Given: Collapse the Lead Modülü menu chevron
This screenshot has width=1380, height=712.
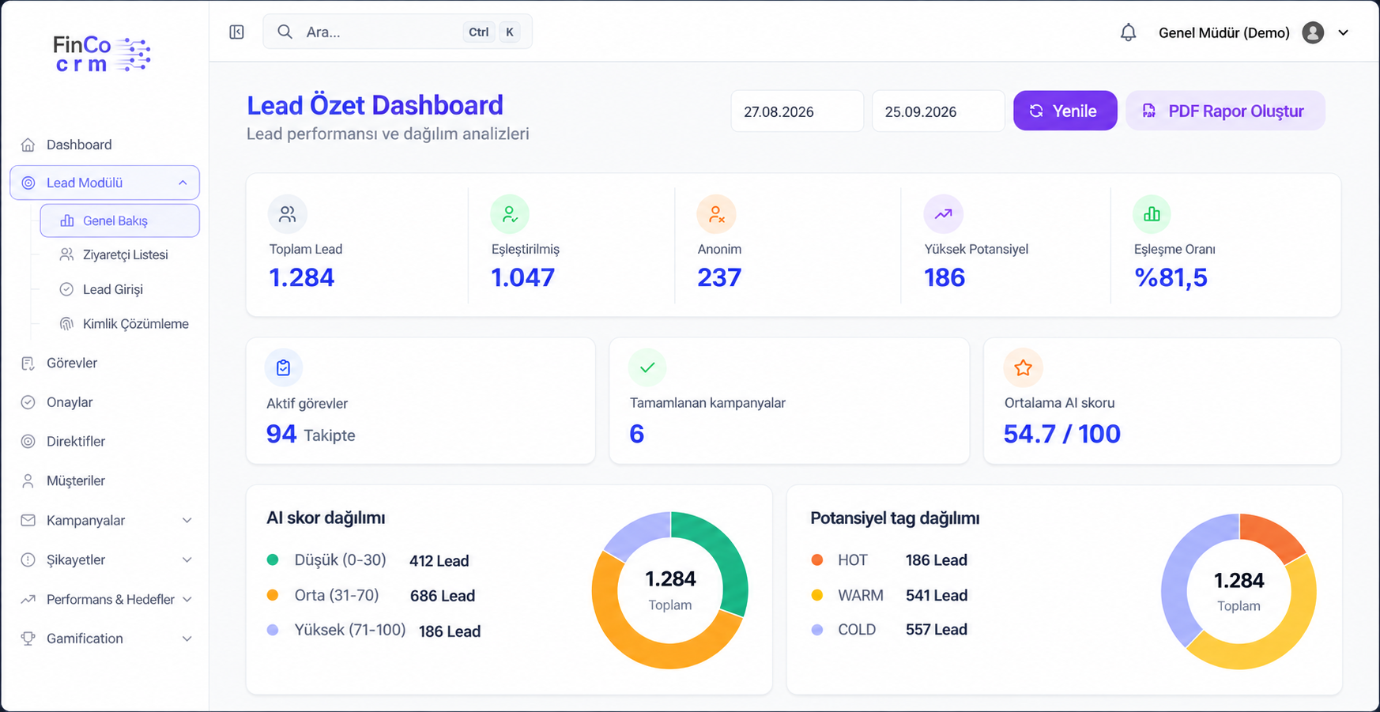Looking at the screenshot, I should click(x=183, y=183).
